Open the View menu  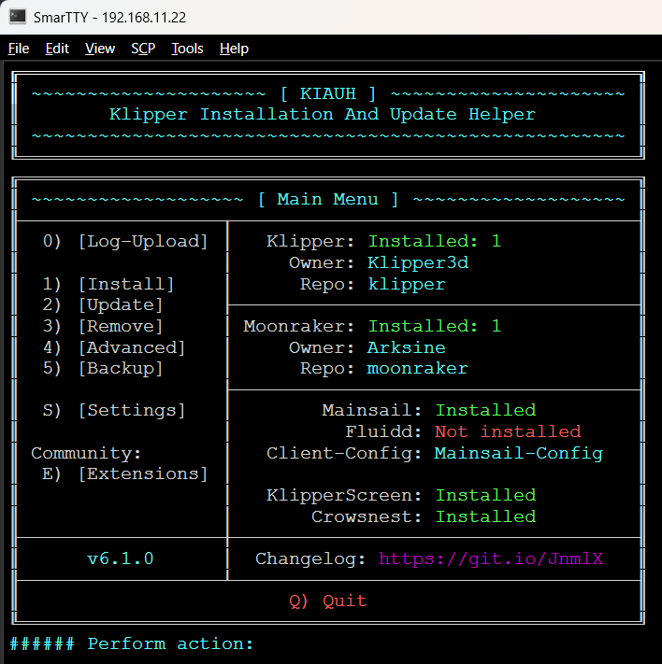point(100,49)
